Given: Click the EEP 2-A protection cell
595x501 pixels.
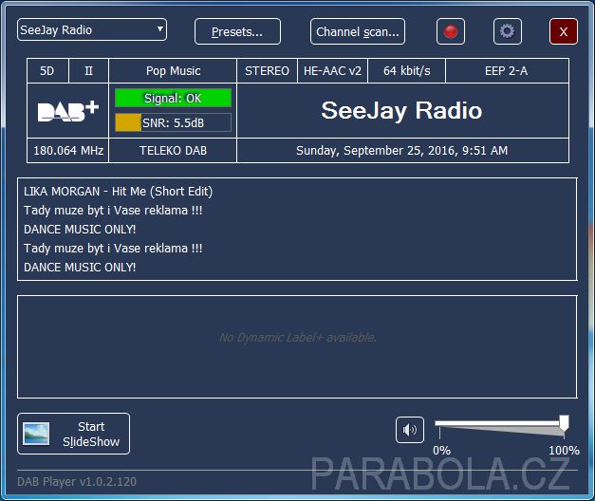Looking at the screenshot, I should pyautogui.click(x=507, y=70).
